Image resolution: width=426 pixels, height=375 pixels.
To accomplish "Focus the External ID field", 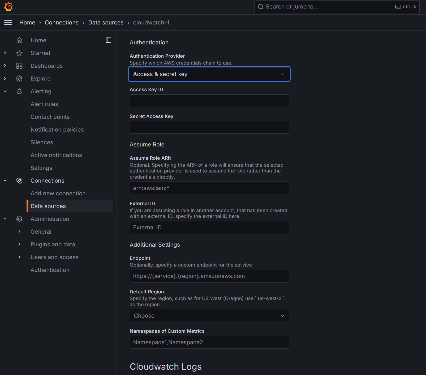I will (209, 227).
